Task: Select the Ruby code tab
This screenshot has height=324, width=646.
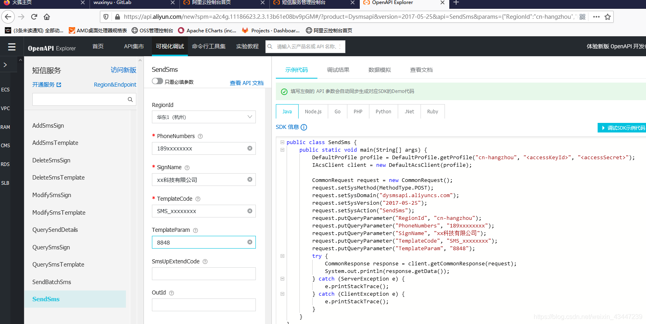Action: point(433,112)
